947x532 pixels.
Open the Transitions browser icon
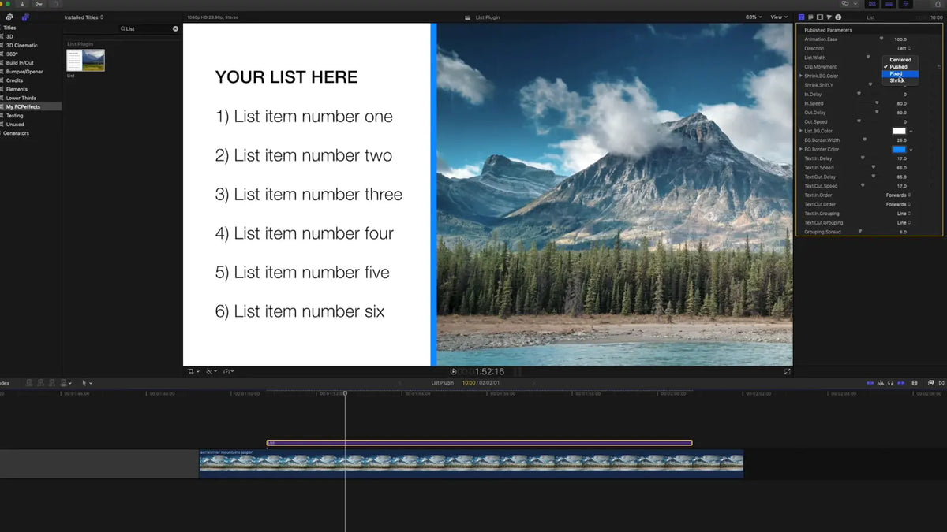(941, 383)
